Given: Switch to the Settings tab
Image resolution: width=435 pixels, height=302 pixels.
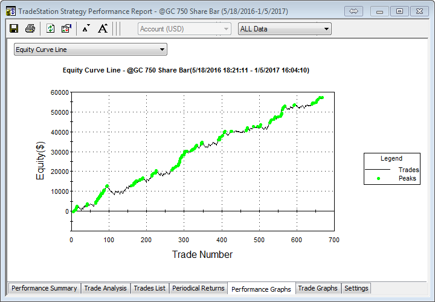Looking at the screenshot, I should (x=356, y=288).
